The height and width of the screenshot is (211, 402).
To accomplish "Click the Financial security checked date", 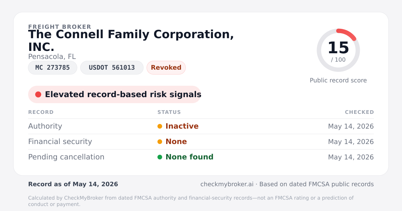I will click(x=351, y=142).
